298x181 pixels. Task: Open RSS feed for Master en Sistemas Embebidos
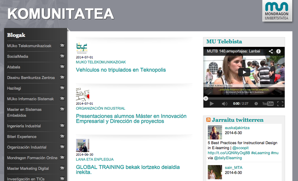click(62, 109)
